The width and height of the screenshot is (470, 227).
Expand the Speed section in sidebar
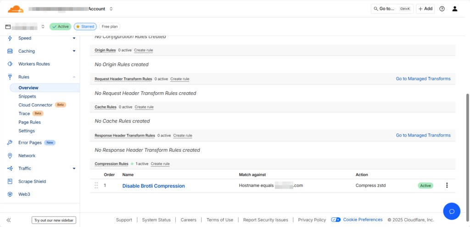tap(74, 39)
